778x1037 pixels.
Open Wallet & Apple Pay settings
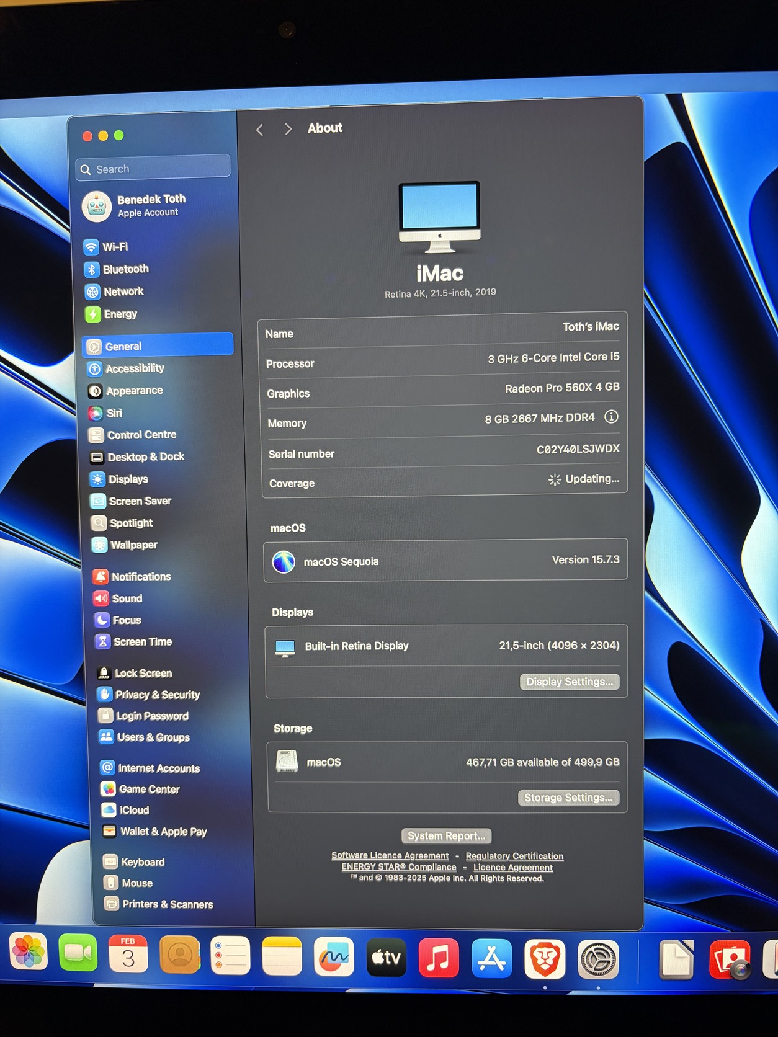point(155,831)
